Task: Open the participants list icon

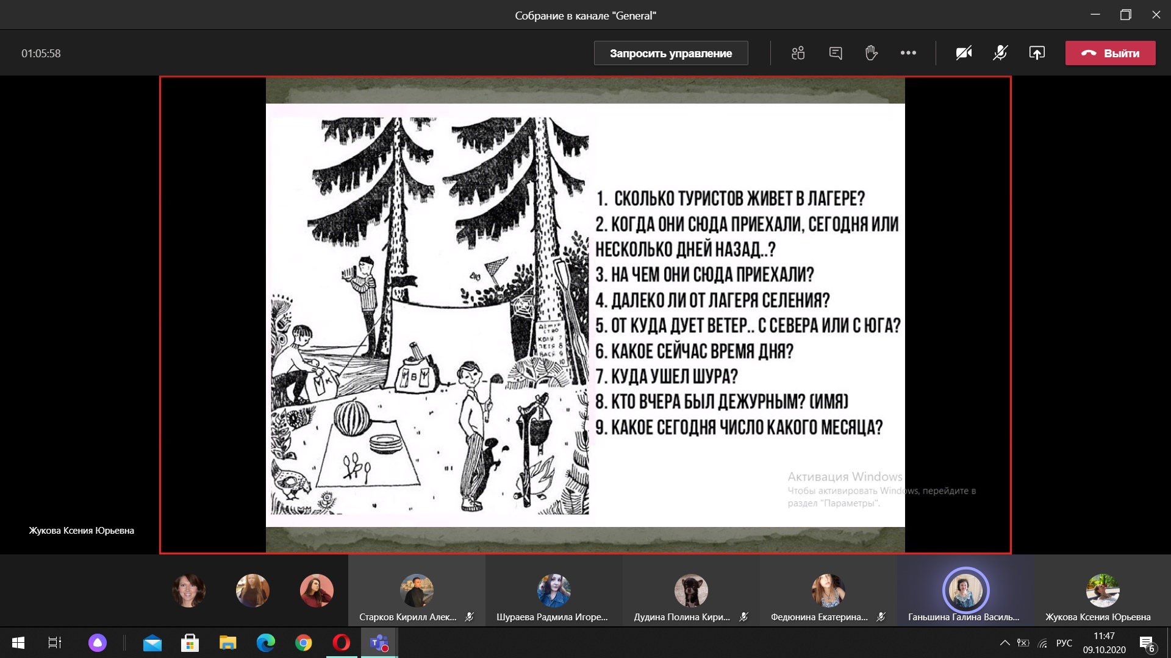Action: (798, 53)
